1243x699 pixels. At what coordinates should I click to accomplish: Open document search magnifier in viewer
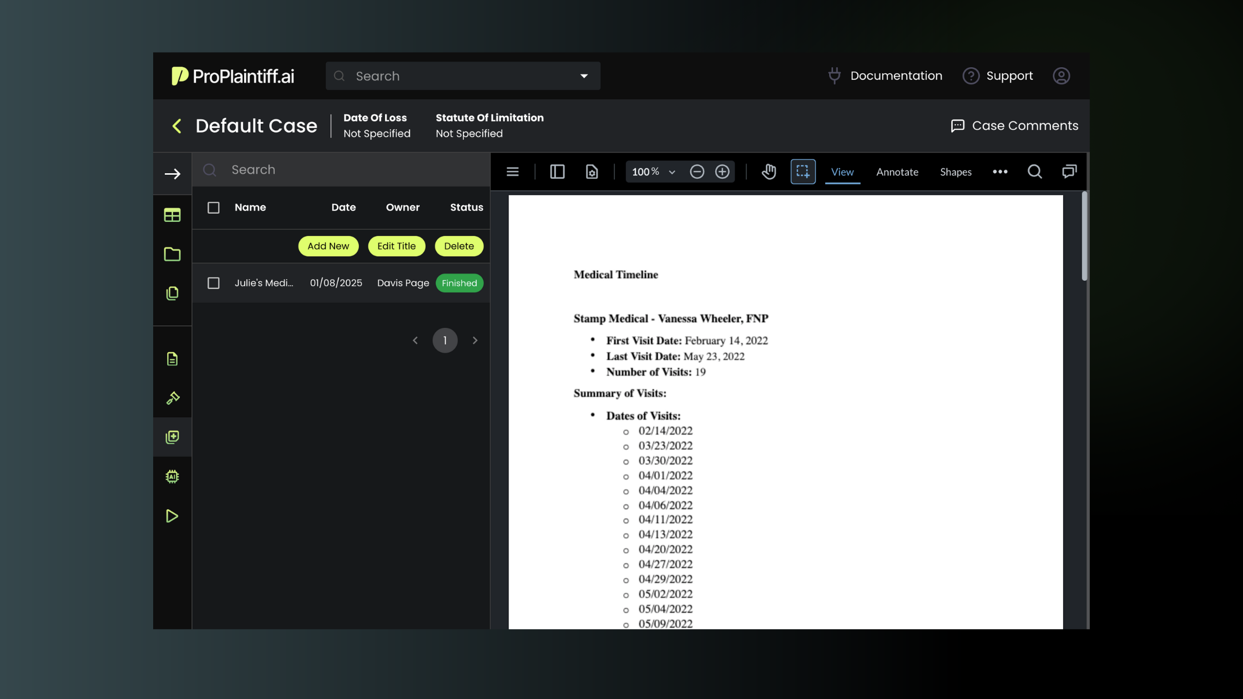[1034, 172]
